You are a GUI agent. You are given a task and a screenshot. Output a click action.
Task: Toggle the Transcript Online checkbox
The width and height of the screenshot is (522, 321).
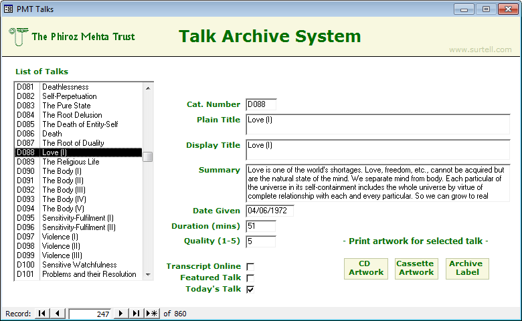250,267
